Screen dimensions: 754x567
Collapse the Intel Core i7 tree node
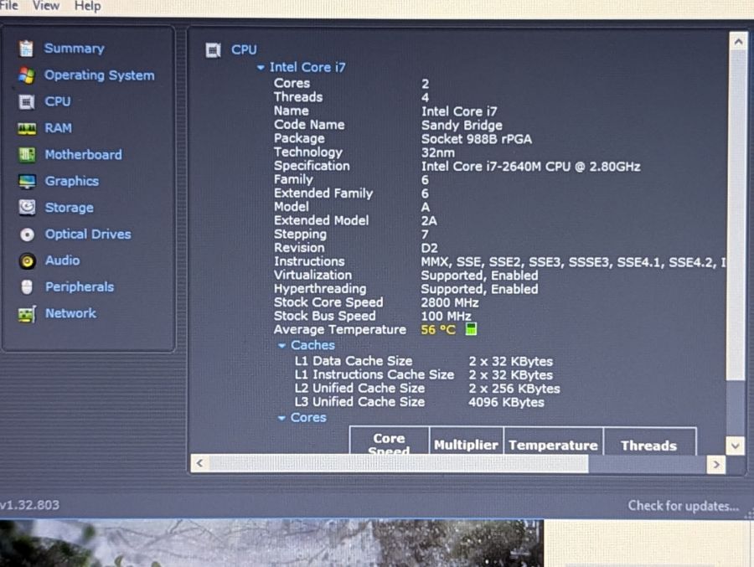261,68
